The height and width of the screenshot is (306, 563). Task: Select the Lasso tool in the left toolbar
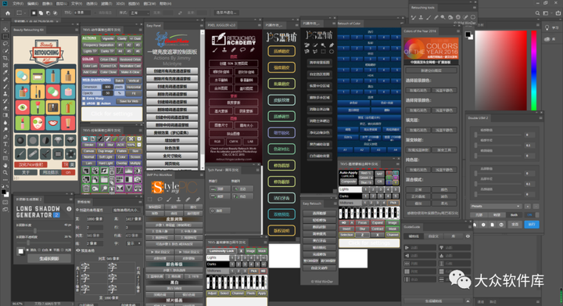tap(5, 44)
